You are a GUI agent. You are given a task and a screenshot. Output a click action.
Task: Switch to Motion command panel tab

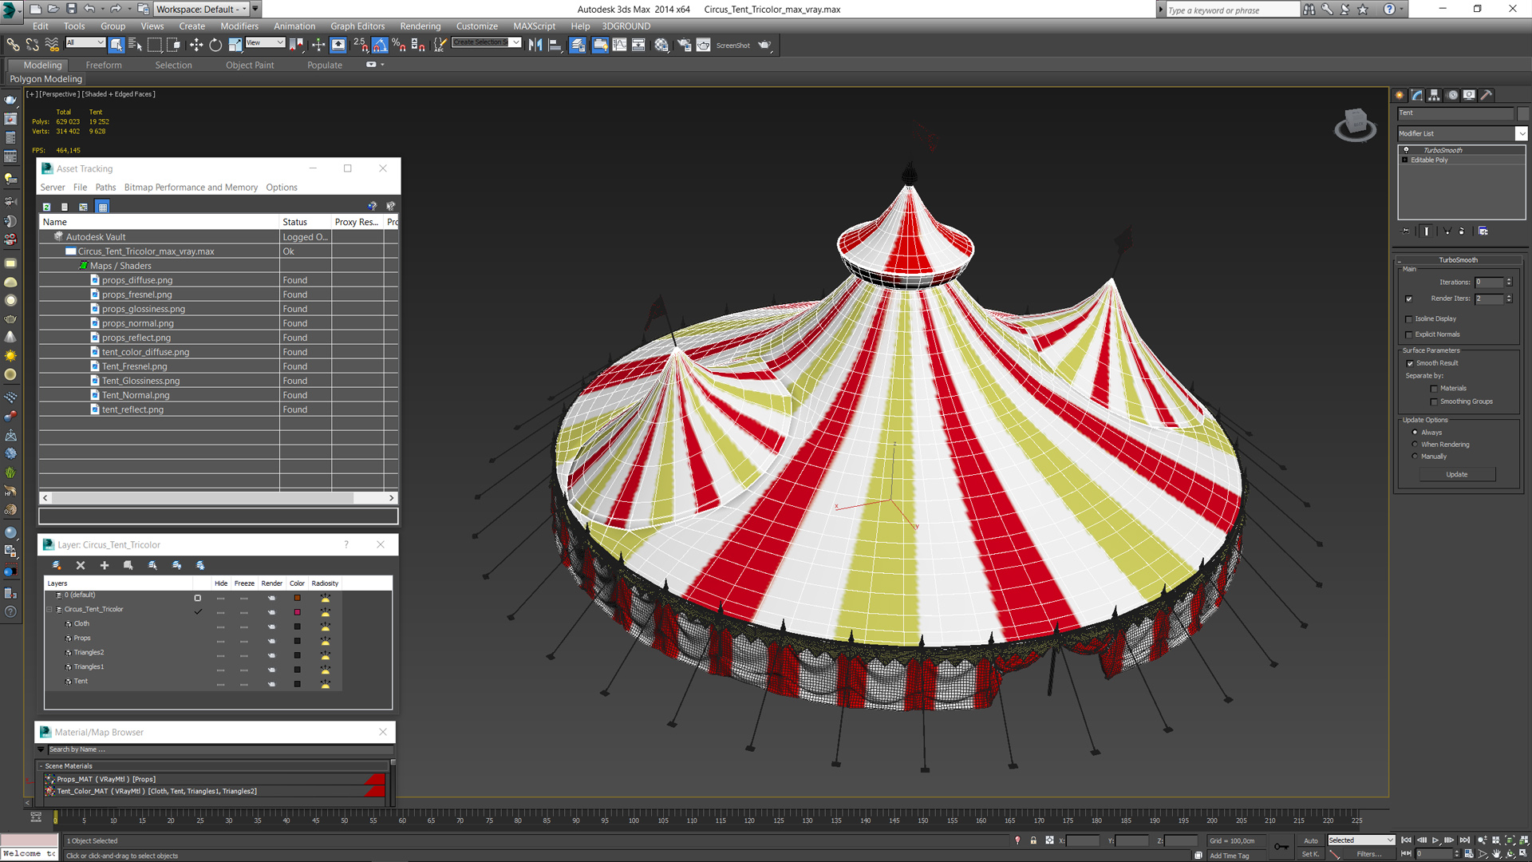(1452, 95)
